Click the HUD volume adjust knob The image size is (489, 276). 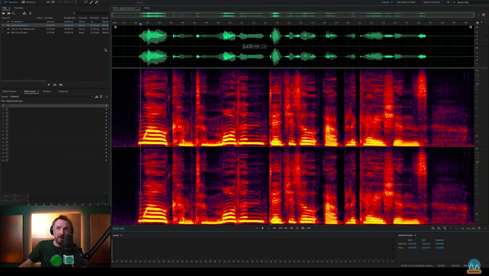click(x=250, y=47)
